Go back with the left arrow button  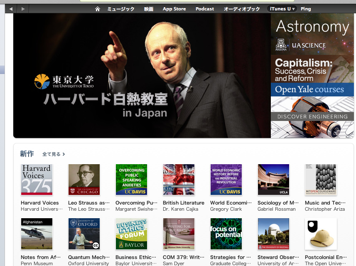click(x=11, y=9)
